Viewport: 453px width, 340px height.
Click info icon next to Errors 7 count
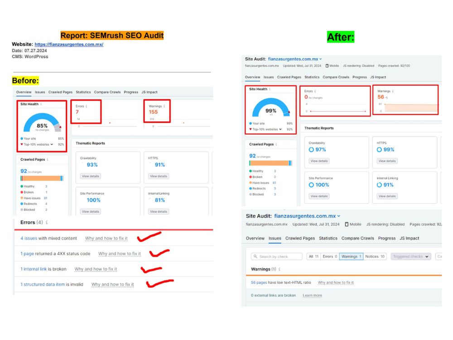[87, 106]
